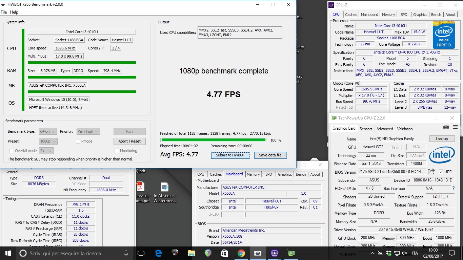Open the Sensors tab in GPU-Z
This screenshot has width=463, height=260.
366,129
